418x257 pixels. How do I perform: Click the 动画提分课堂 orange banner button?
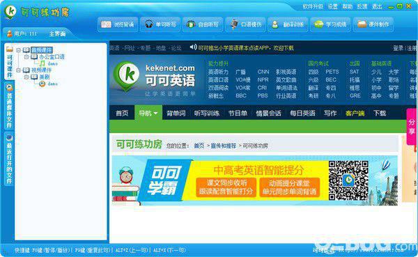pyautogui.click(x=290, y=187)
